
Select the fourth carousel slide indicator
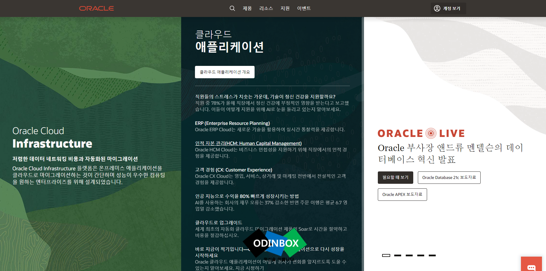coord(421,255)
